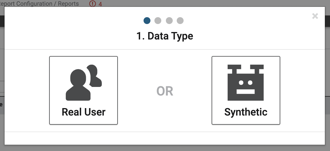Close the Data Type wizard dialog
Viewport: 330px width, 151px height.
pos(315,16)
